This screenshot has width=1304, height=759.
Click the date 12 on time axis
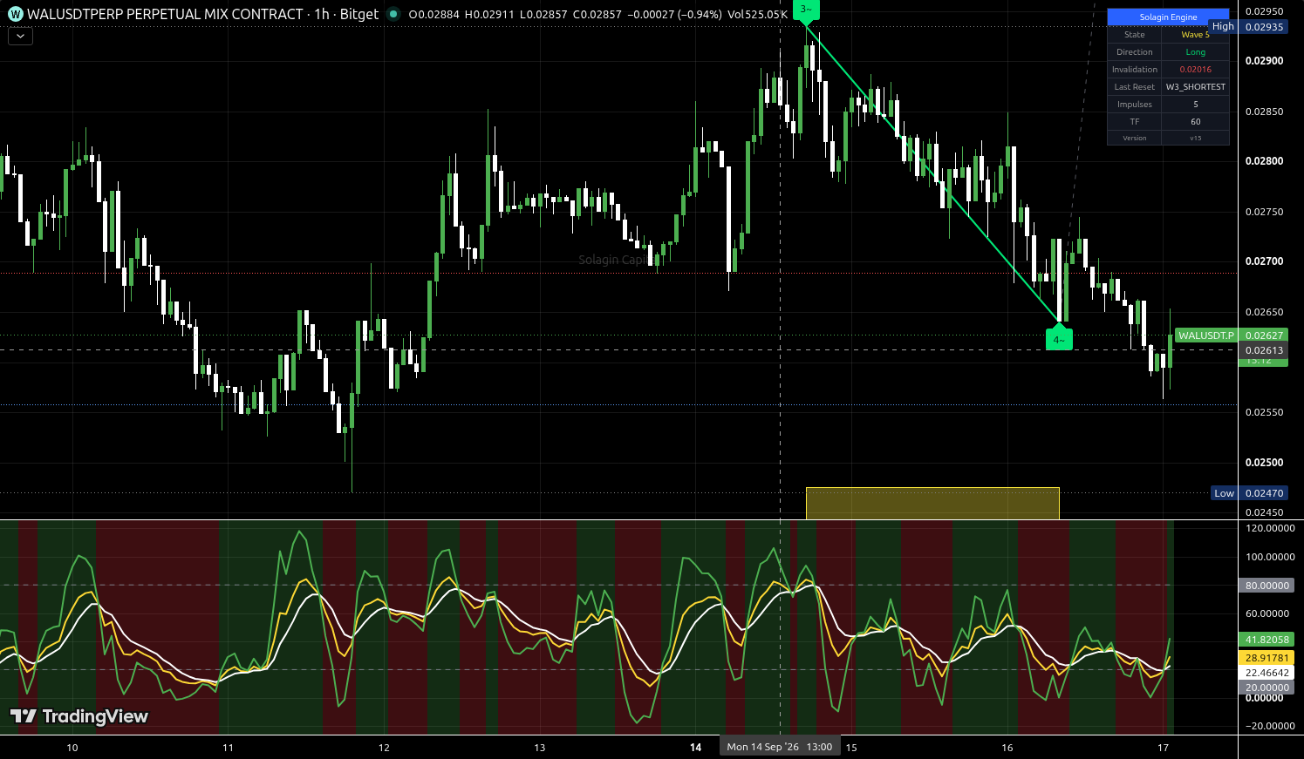(384, 748)
